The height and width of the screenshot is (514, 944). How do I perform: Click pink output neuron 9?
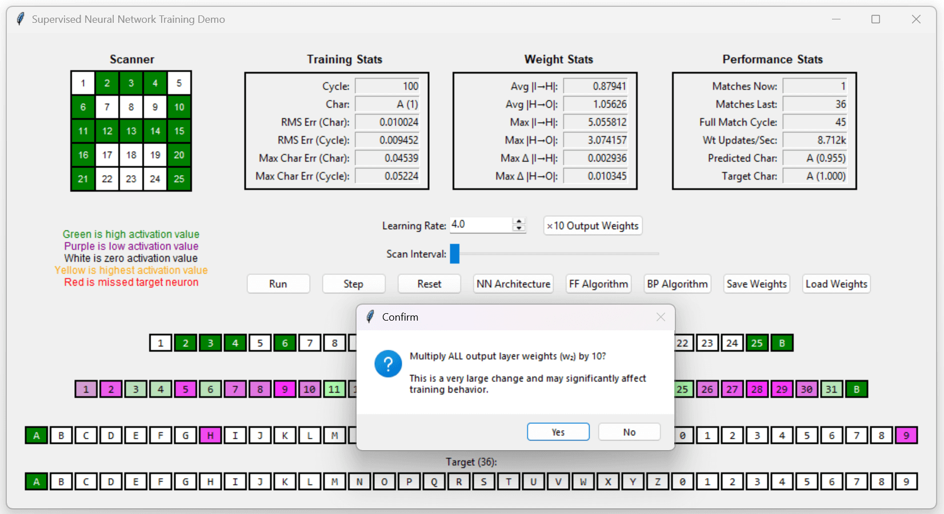(x=906, y=435)
